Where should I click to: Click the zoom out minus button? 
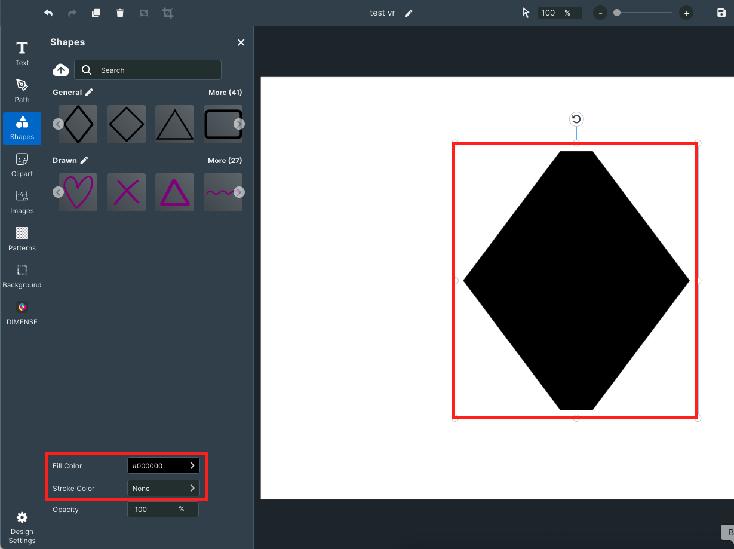600,13
